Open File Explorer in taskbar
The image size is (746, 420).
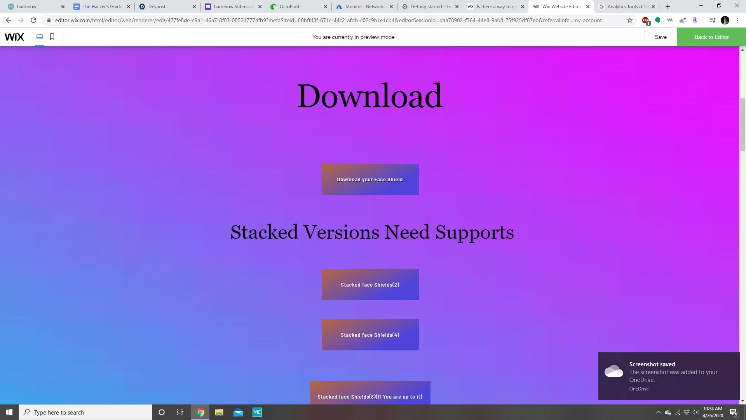pos(219,412)
